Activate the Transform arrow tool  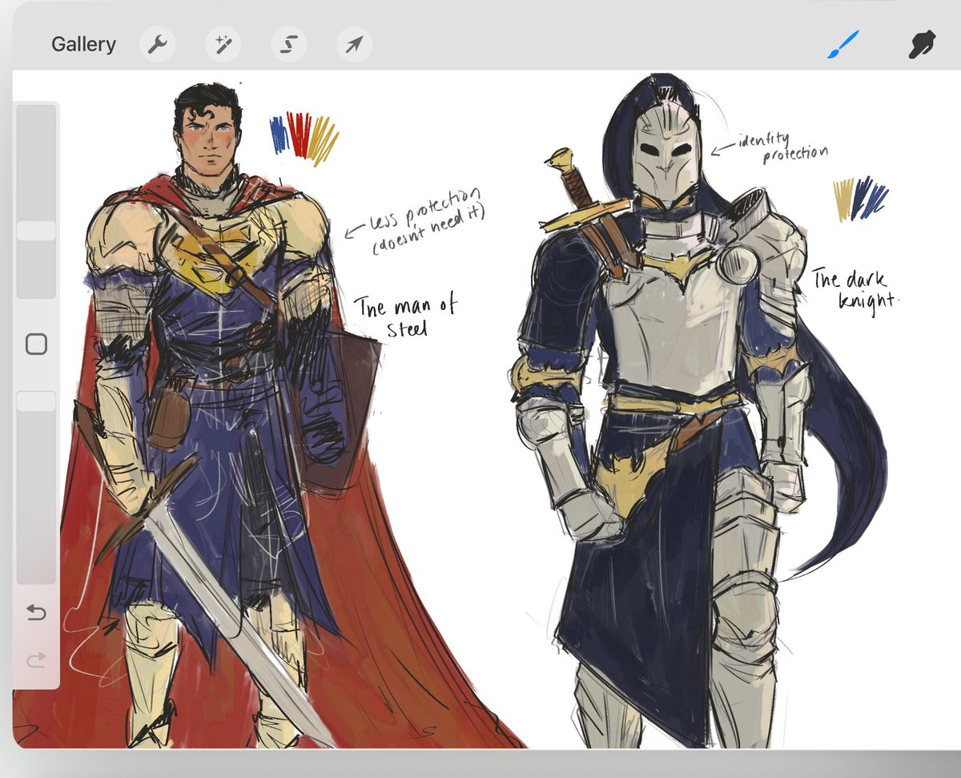point(353,44)
